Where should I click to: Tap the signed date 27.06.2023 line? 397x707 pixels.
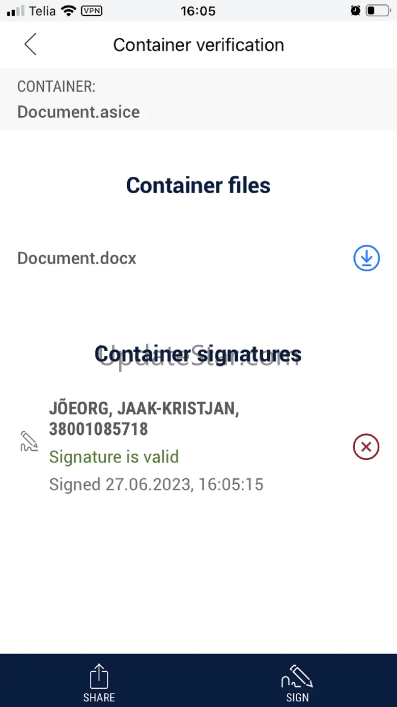pos(156,484)
